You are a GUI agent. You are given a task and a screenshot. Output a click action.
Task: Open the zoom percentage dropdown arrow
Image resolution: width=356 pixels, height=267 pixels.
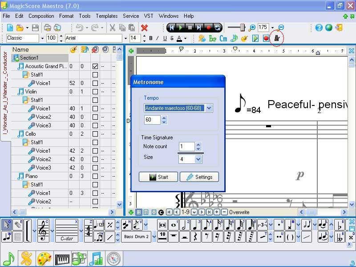click(272, 28)
